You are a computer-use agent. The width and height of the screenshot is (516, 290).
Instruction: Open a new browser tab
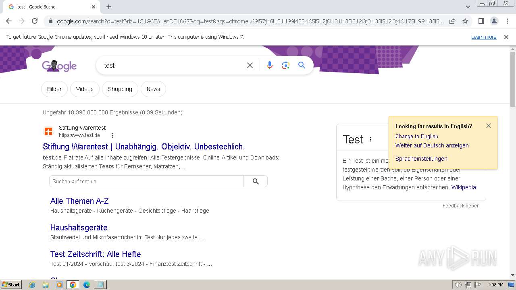click(x=109, y=7)
